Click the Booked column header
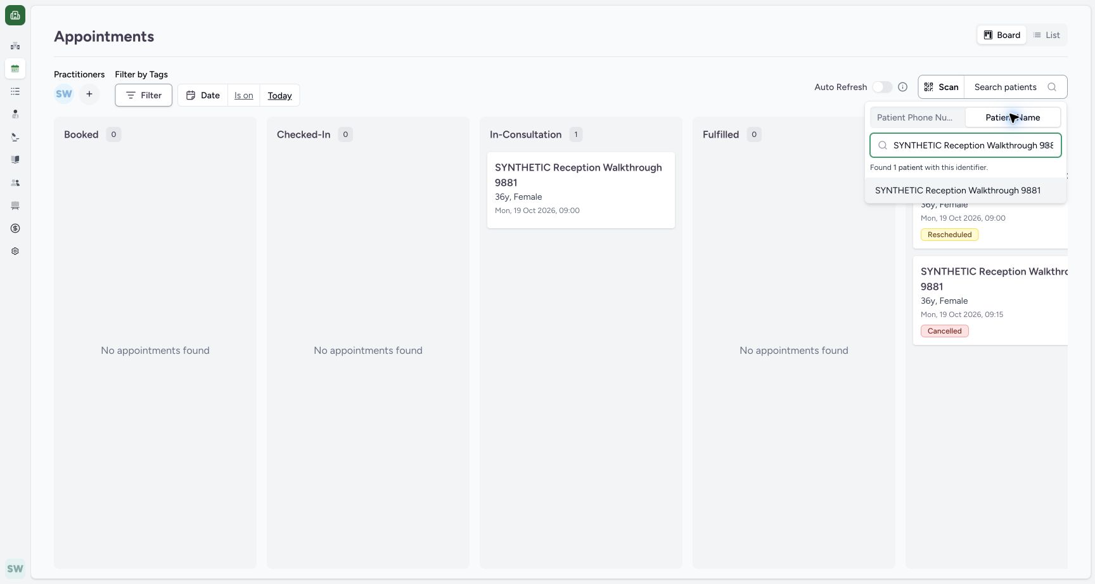 click(81, 134)
